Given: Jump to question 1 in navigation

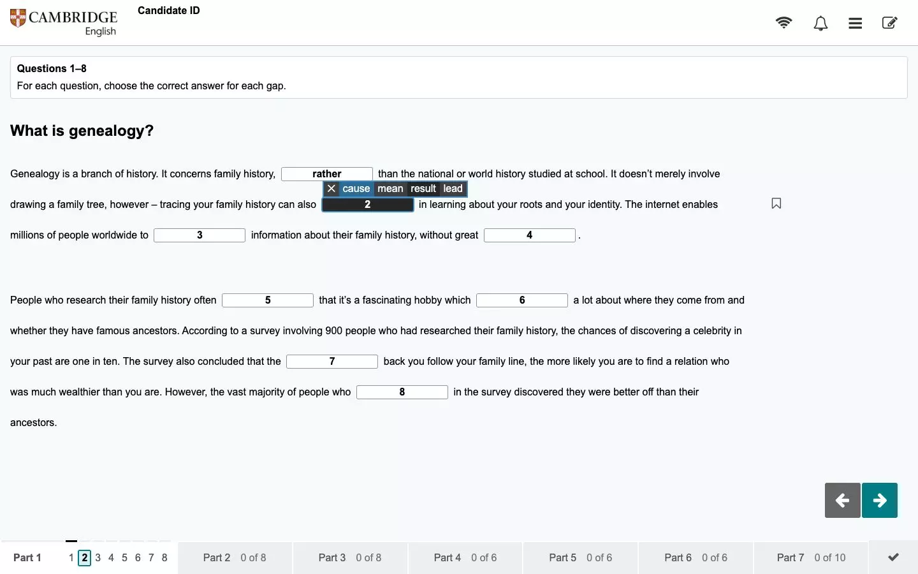Looking at the screenshot, I should pos(71,557).
